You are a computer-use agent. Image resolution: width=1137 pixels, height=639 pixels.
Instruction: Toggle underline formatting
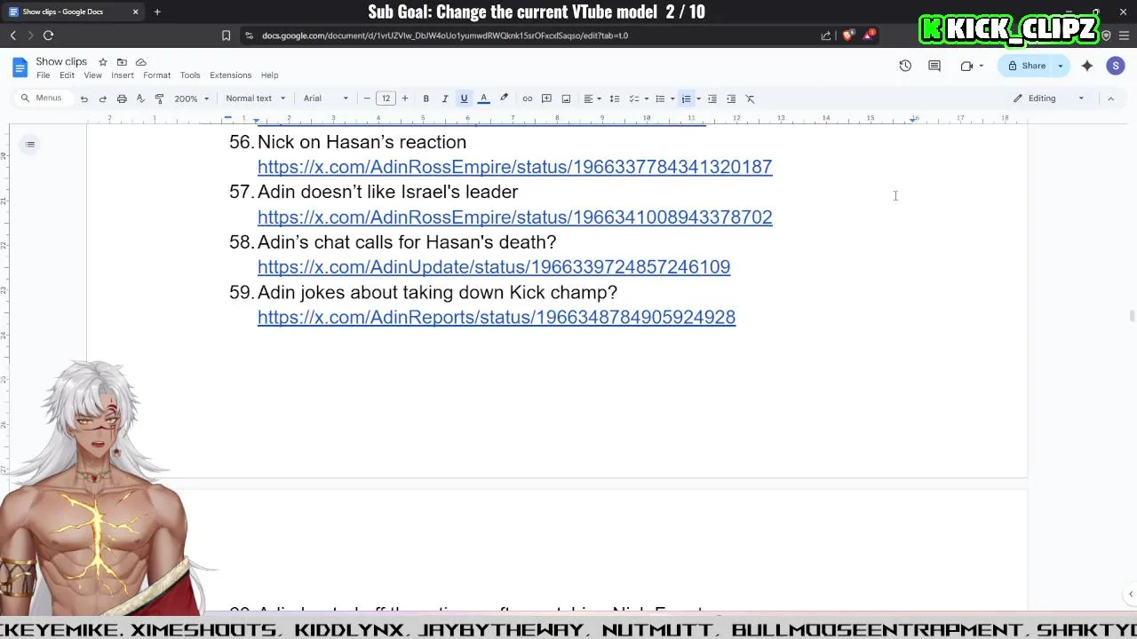[464, 99]
